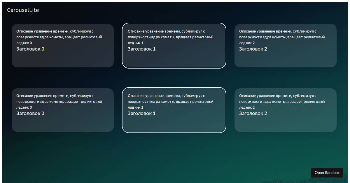Click the Заголовок 1 title text in bottom carousel
350x183 pixels.
pos(141,113)
